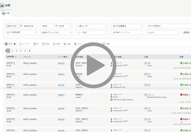Switch to the ユーザー tab

24,44
